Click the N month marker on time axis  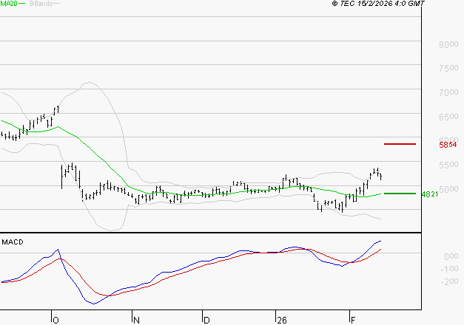(x=136, y=320)
